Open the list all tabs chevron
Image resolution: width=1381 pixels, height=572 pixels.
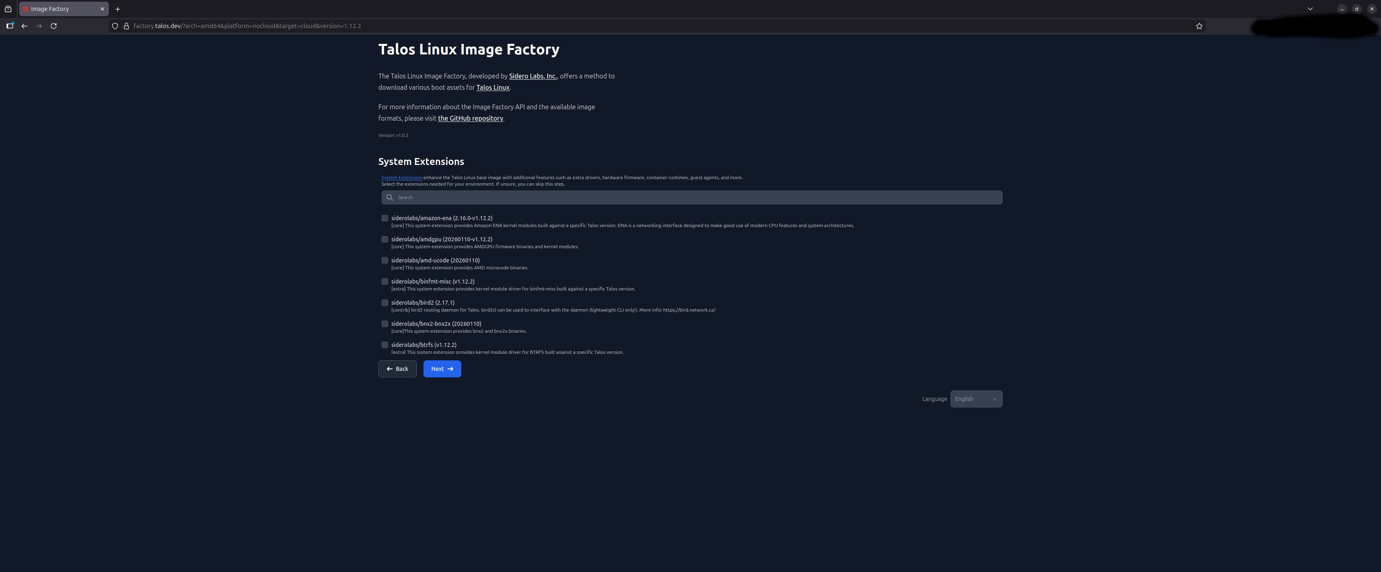[1310, 9]
